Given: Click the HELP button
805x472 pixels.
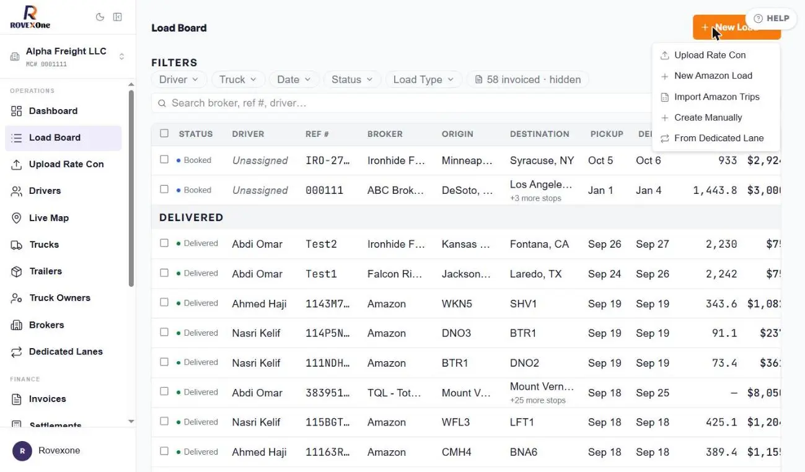Looking at the screenshot, I should [x=771, y=19].
